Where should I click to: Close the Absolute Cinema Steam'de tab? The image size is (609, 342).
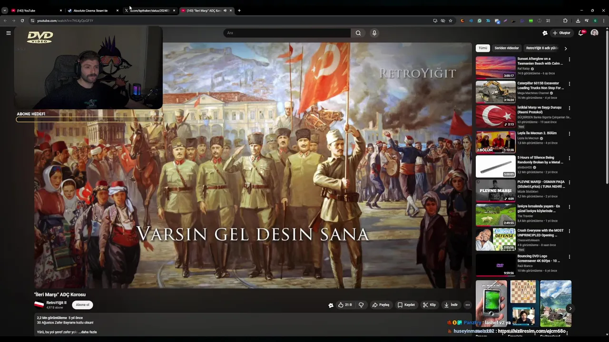117,10
